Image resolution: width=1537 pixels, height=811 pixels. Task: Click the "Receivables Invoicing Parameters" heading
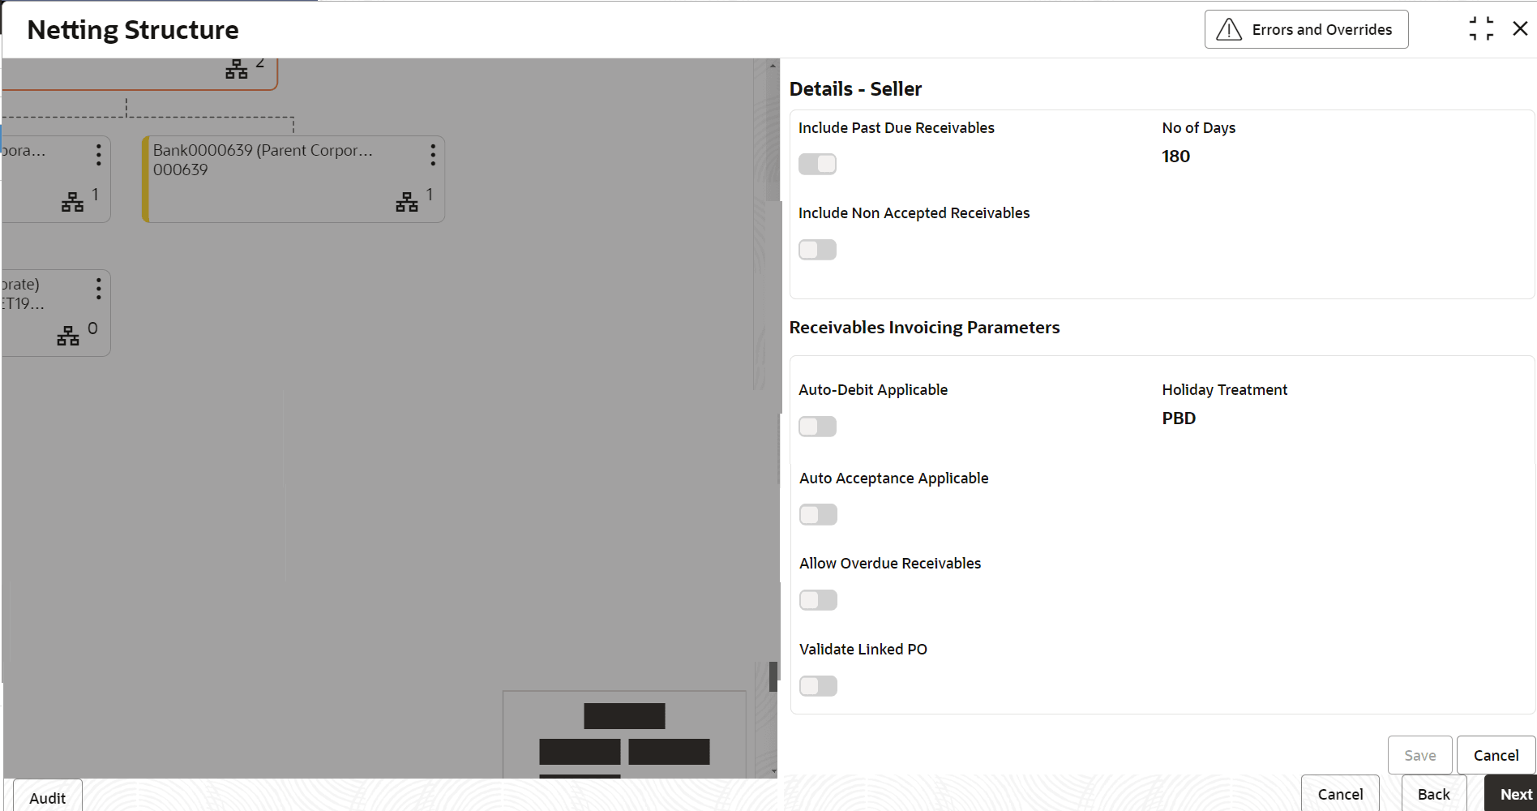[924, 328]
